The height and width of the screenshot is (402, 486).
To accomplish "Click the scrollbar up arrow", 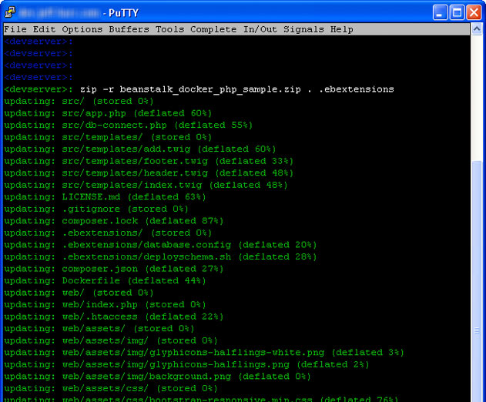I will point(477,29).
